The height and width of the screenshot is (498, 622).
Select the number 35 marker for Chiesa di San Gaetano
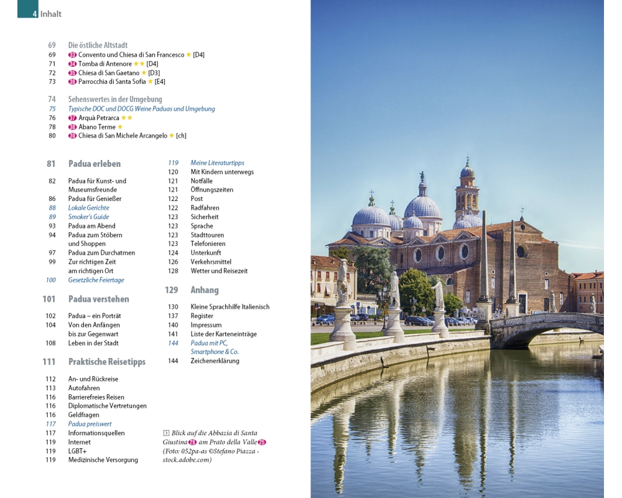coord(72,73)
